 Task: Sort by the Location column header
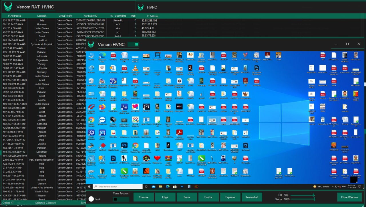pos(42,16)
